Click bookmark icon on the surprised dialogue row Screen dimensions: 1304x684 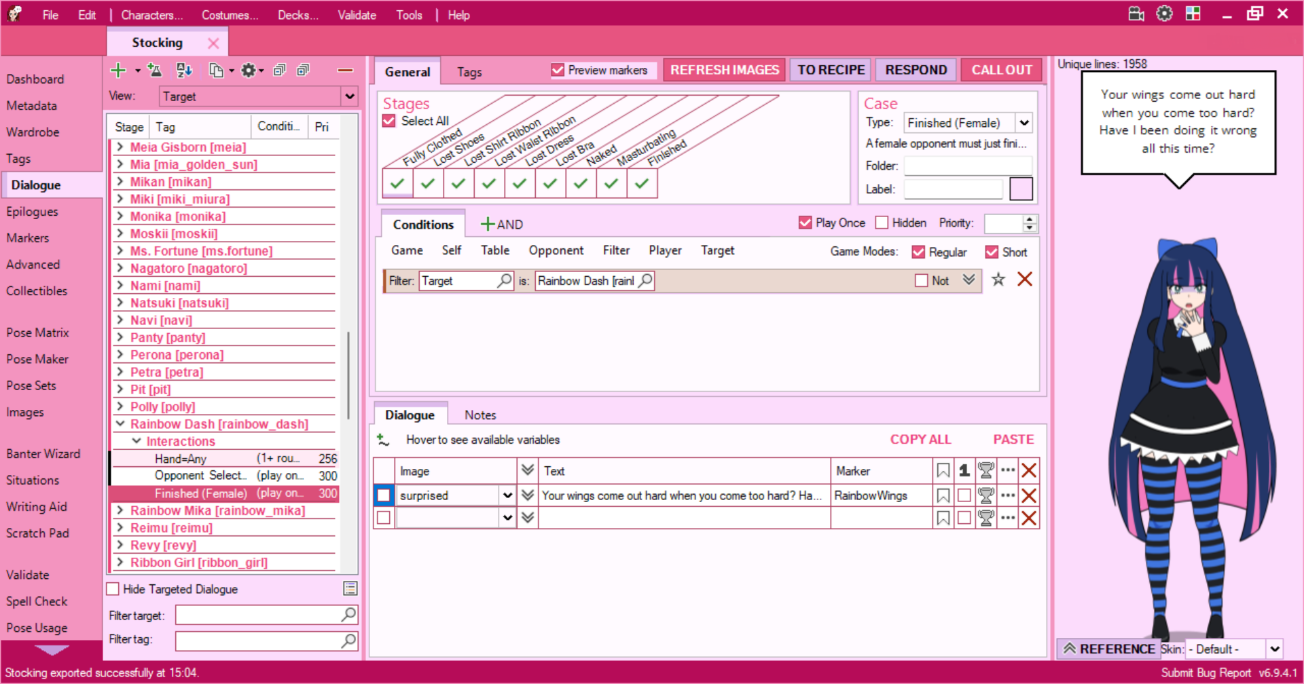[943, 496]
